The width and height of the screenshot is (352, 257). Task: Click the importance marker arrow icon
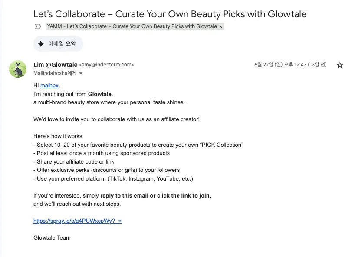38,26
